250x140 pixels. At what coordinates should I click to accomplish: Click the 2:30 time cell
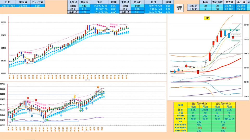click(114, 6)
